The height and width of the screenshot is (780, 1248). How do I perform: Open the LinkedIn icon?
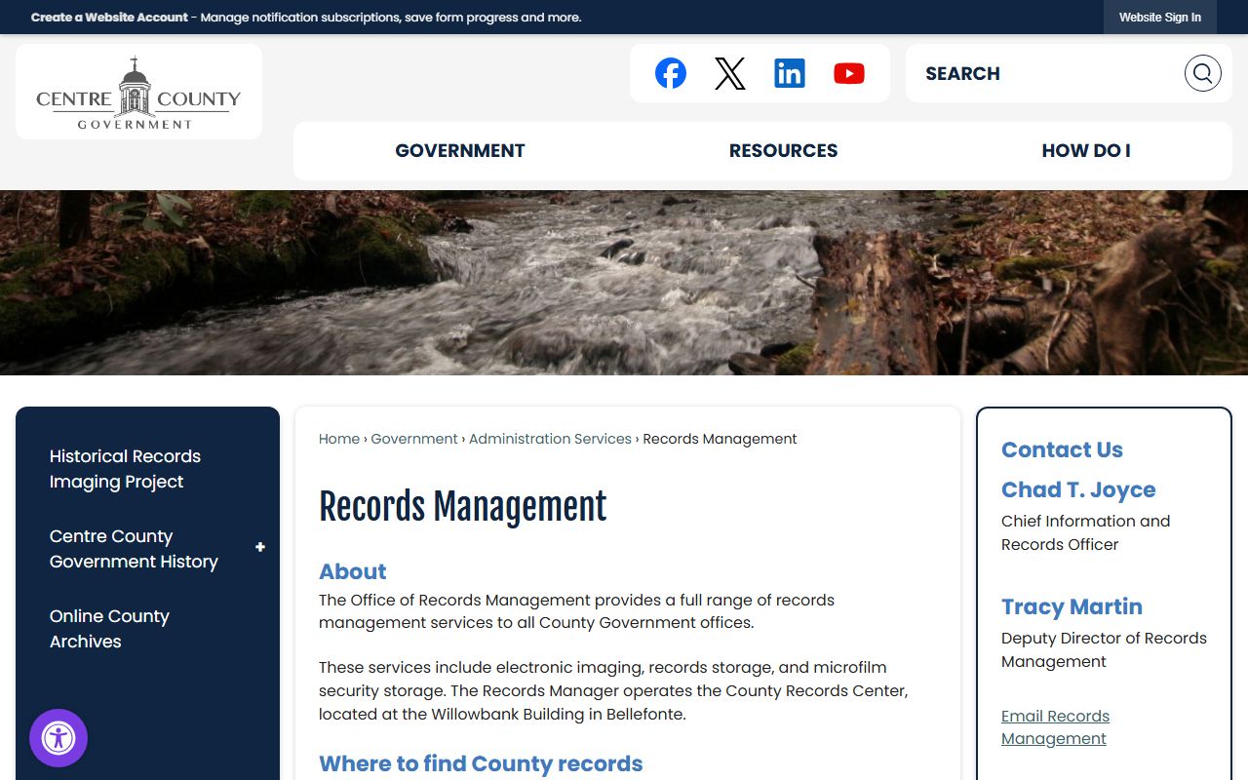point(790,73)
